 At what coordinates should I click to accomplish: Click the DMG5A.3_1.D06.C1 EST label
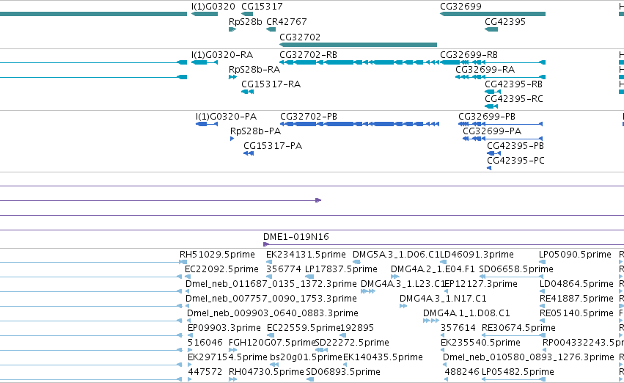[x=396, y=255]
